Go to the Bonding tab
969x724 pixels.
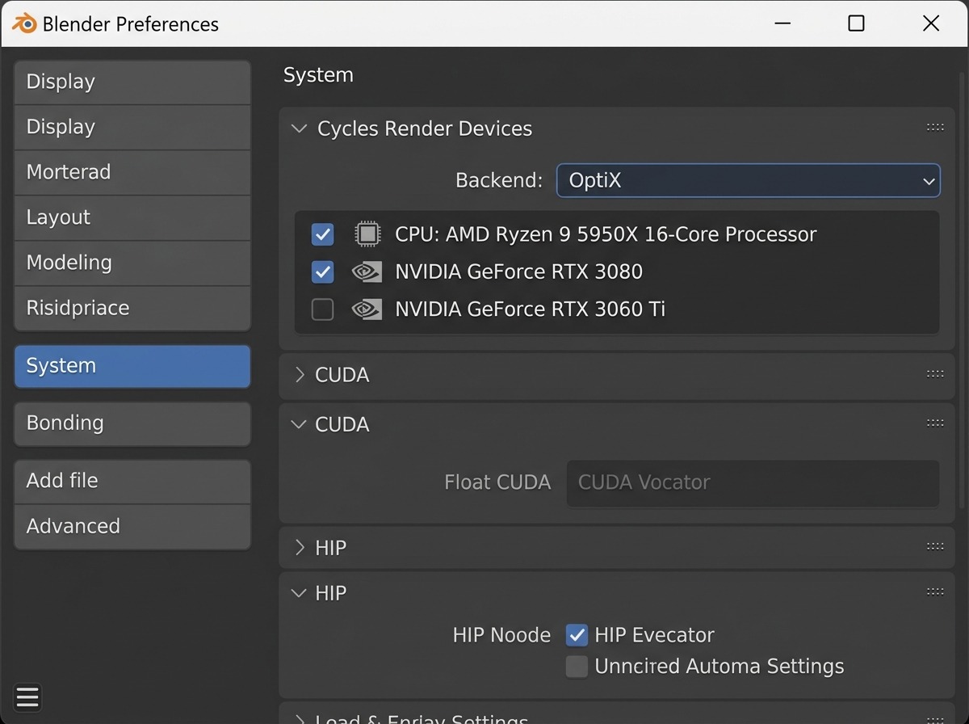click(132, 423)
